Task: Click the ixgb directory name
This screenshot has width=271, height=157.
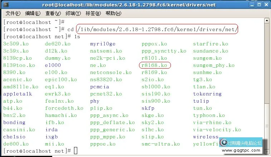Action: [51, 137]
